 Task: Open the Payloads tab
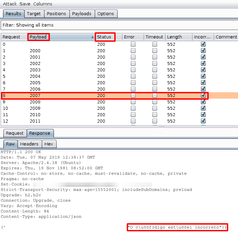click(82, 14)
